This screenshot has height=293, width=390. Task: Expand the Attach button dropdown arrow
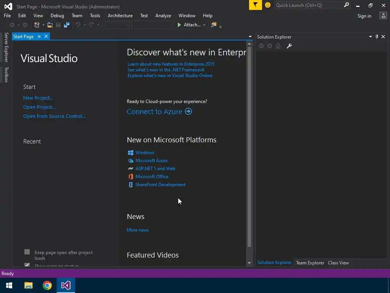coord(204,25)
